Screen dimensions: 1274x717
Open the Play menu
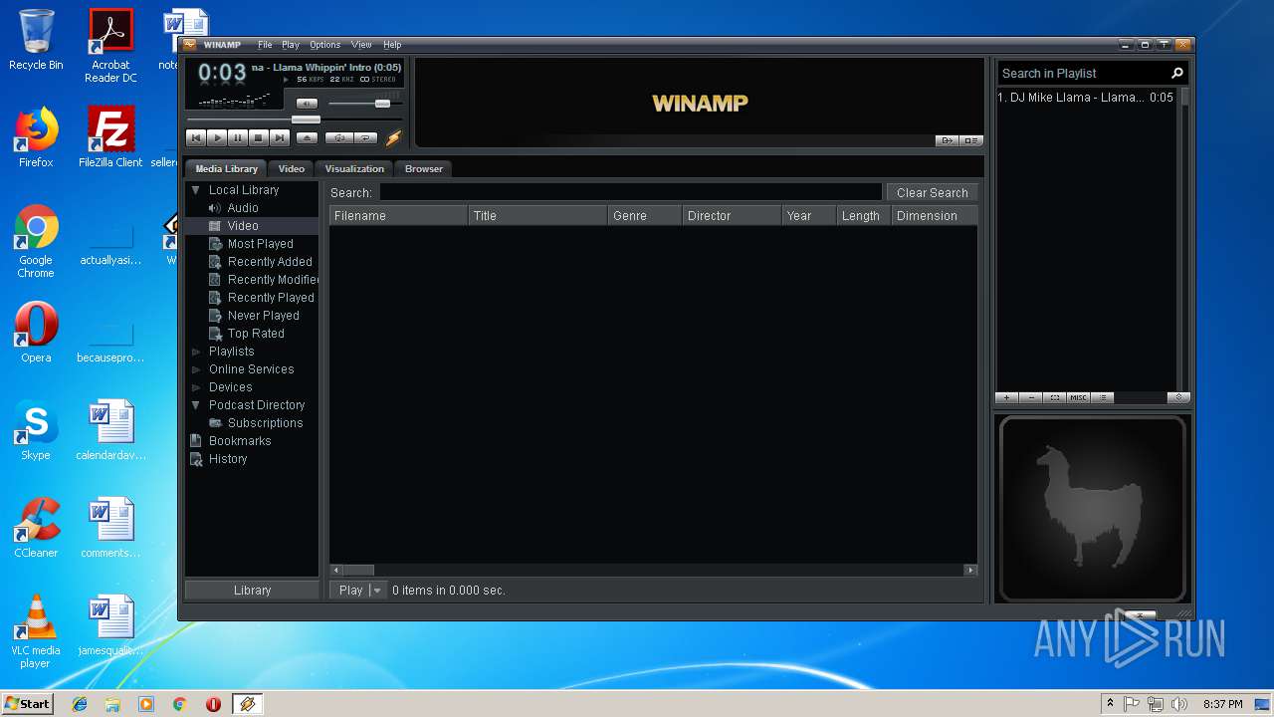(291, 45)
